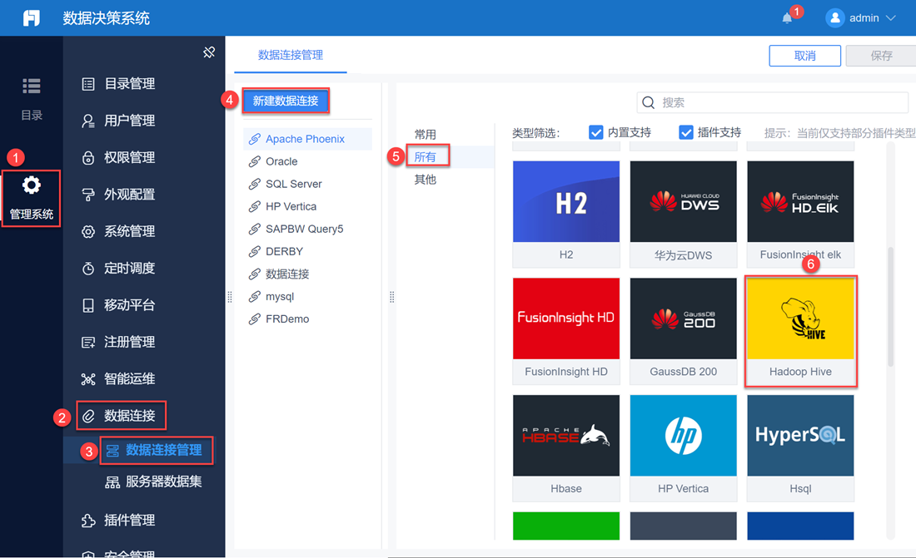The height and width of the screenshot is (558, 916).
Task: Pick the Hadoop Hive card
Action: click(800, 331)
